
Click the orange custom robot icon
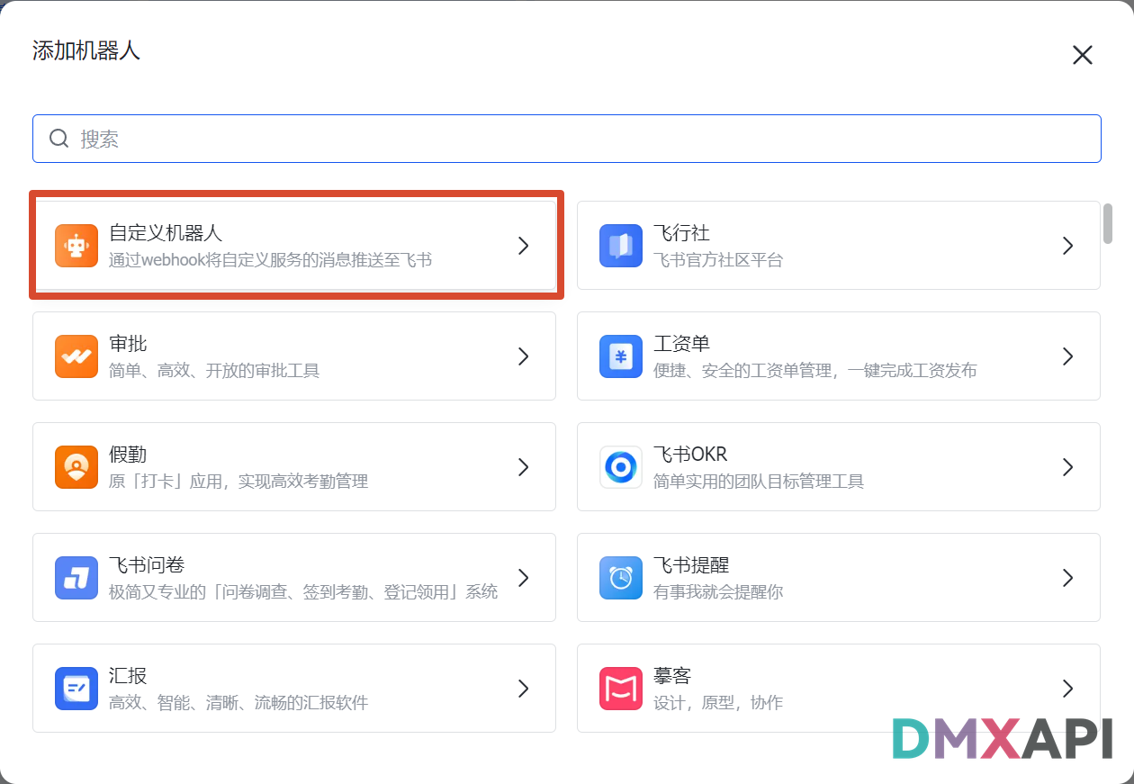(76, 246)
